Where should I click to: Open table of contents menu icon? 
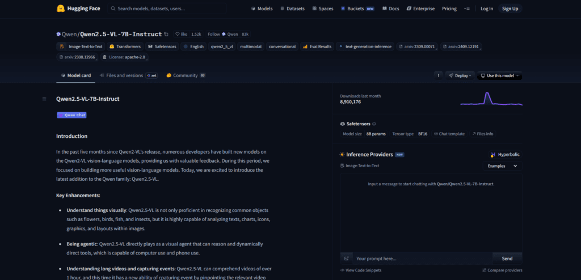[x=44, y=99]
